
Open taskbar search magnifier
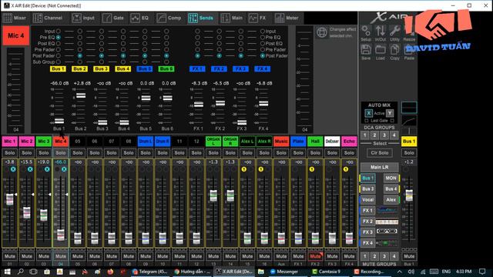pos(21,272)
